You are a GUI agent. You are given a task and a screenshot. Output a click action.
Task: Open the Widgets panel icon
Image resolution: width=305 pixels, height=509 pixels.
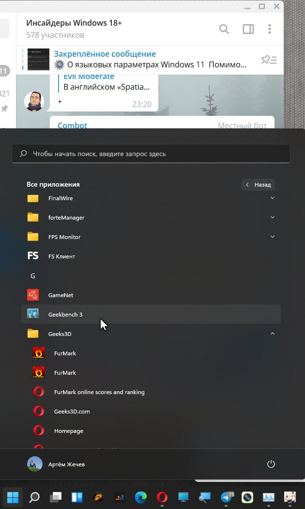(x=77, y=497)
